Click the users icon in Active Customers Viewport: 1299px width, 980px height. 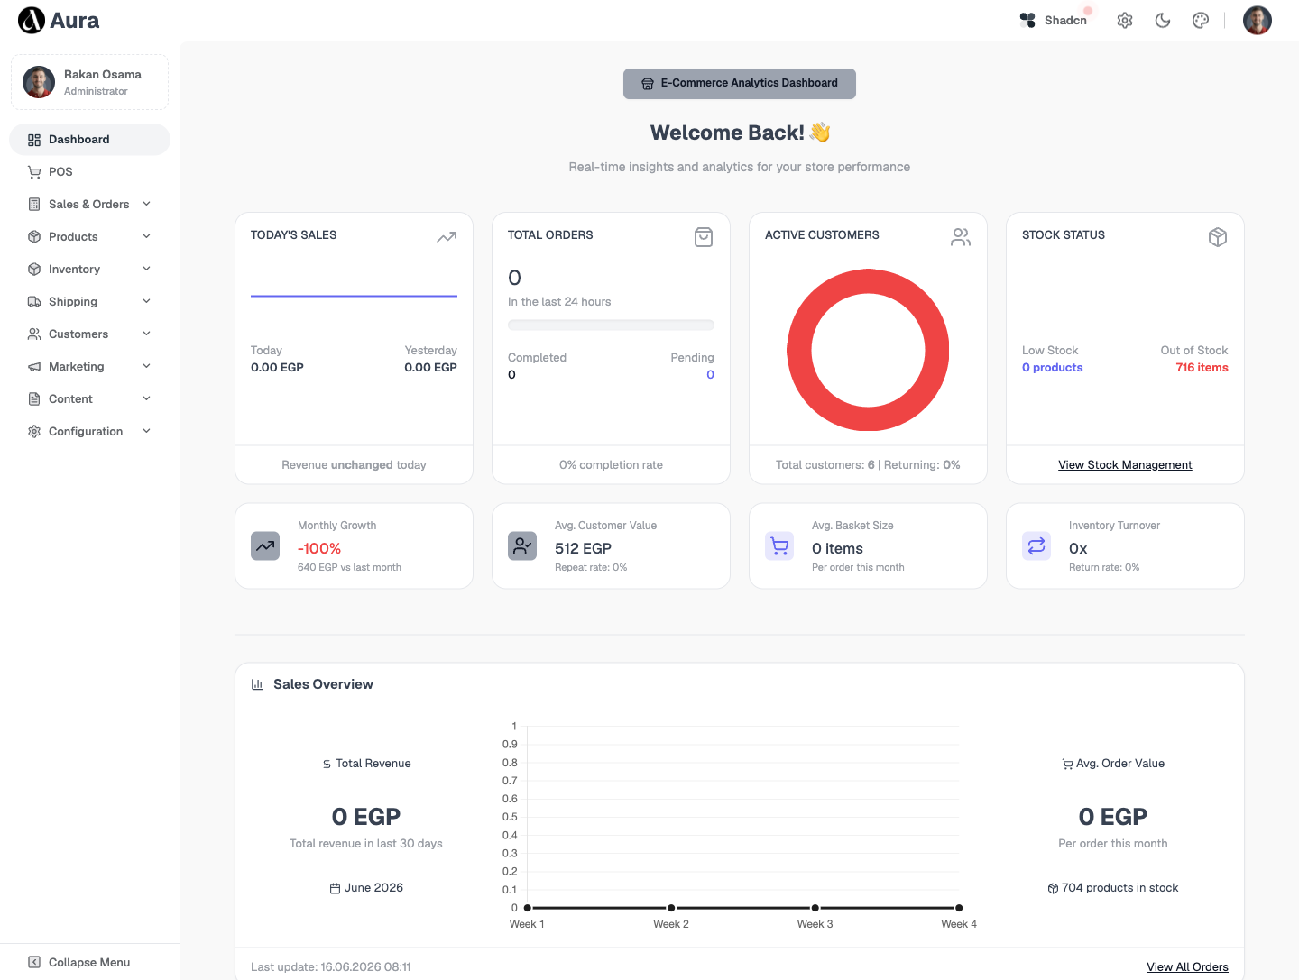[x=961, y=237]
